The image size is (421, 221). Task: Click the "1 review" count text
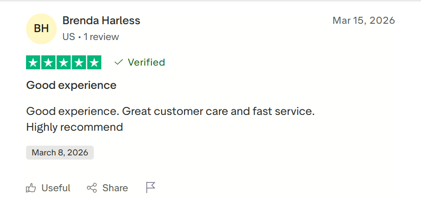coord(101,37)
